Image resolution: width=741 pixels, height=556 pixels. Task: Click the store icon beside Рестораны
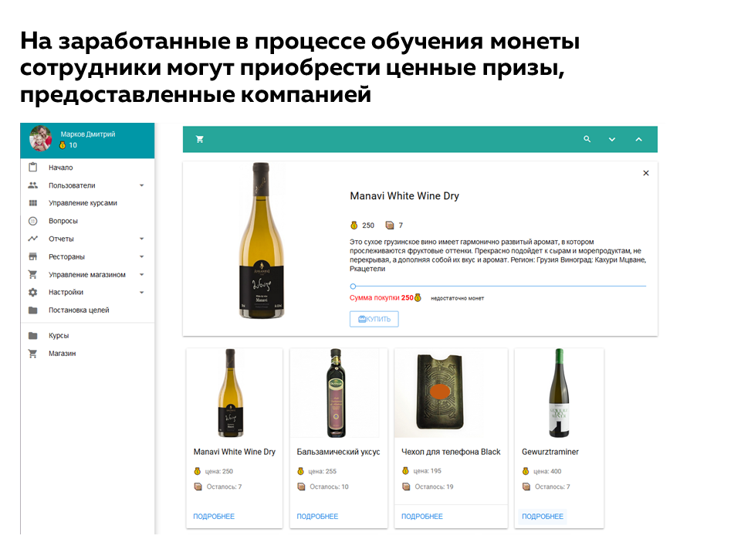pyautogui.click(x=32, y=256)
